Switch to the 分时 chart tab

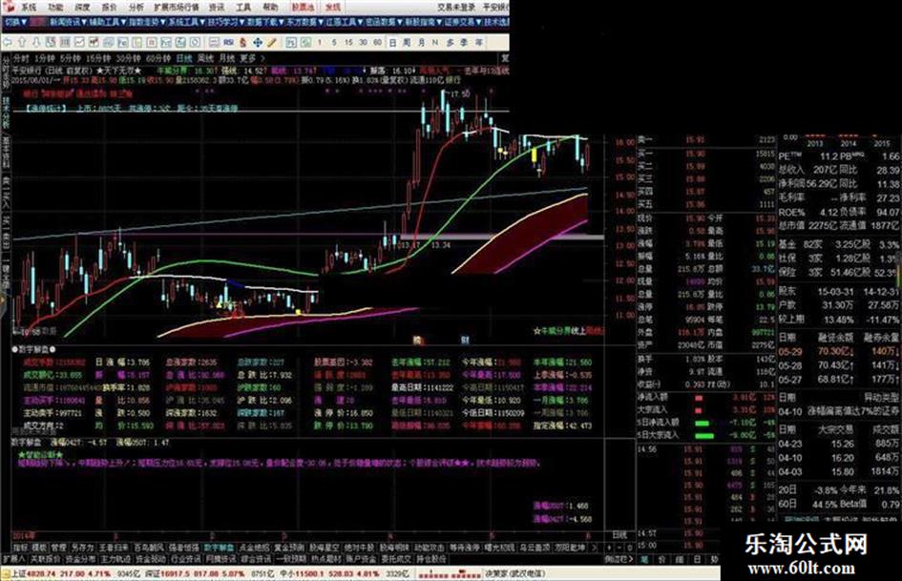pyautogui.click(x=21, y=59)
